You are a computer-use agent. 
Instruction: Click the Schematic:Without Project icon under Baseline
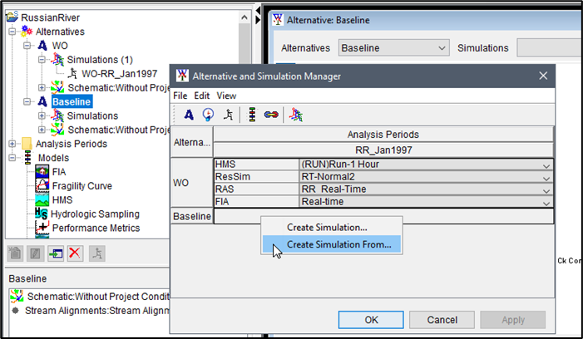pos(57,130)
